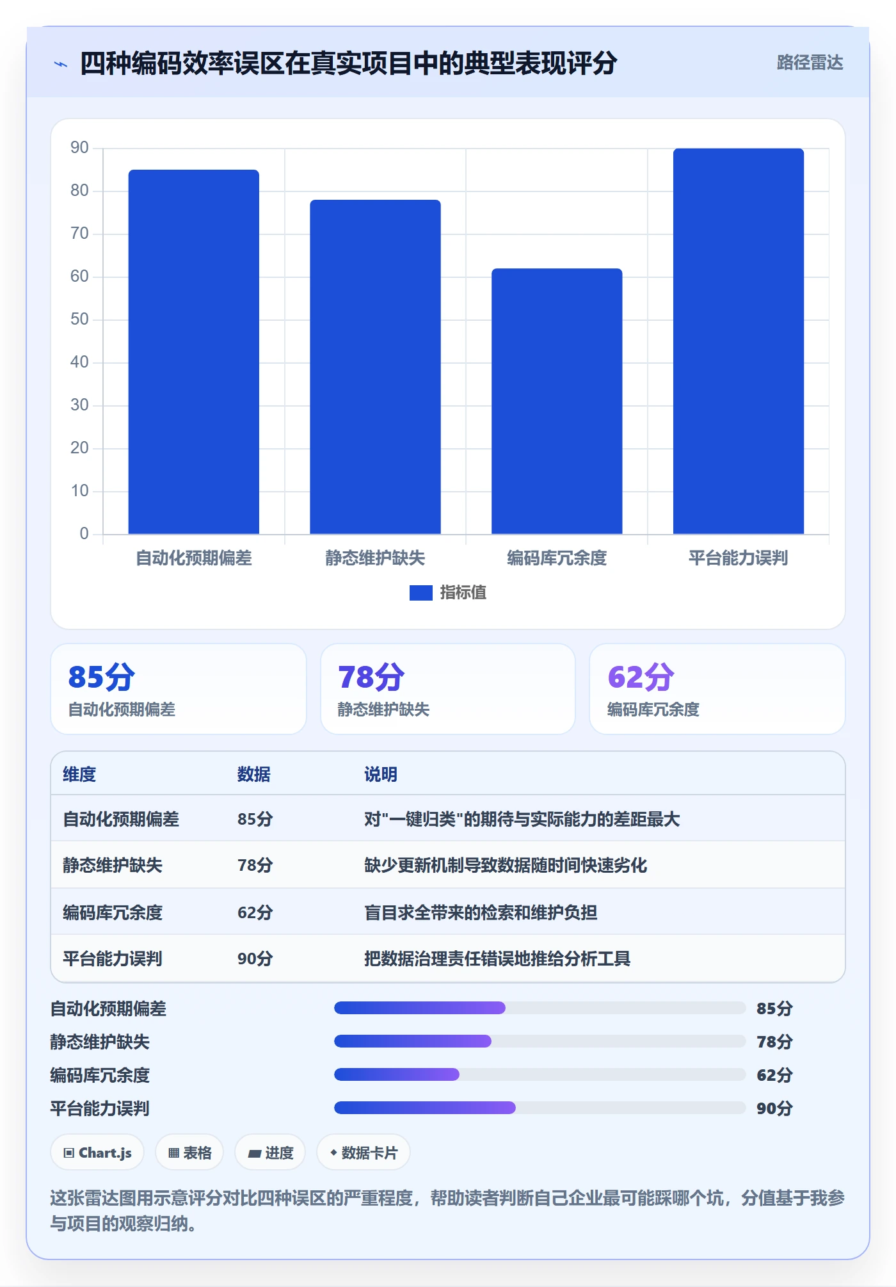Screen dimensions: 896x1287
Task: Click the 平台能力误判 x-axis label
Action: (738, 558)
